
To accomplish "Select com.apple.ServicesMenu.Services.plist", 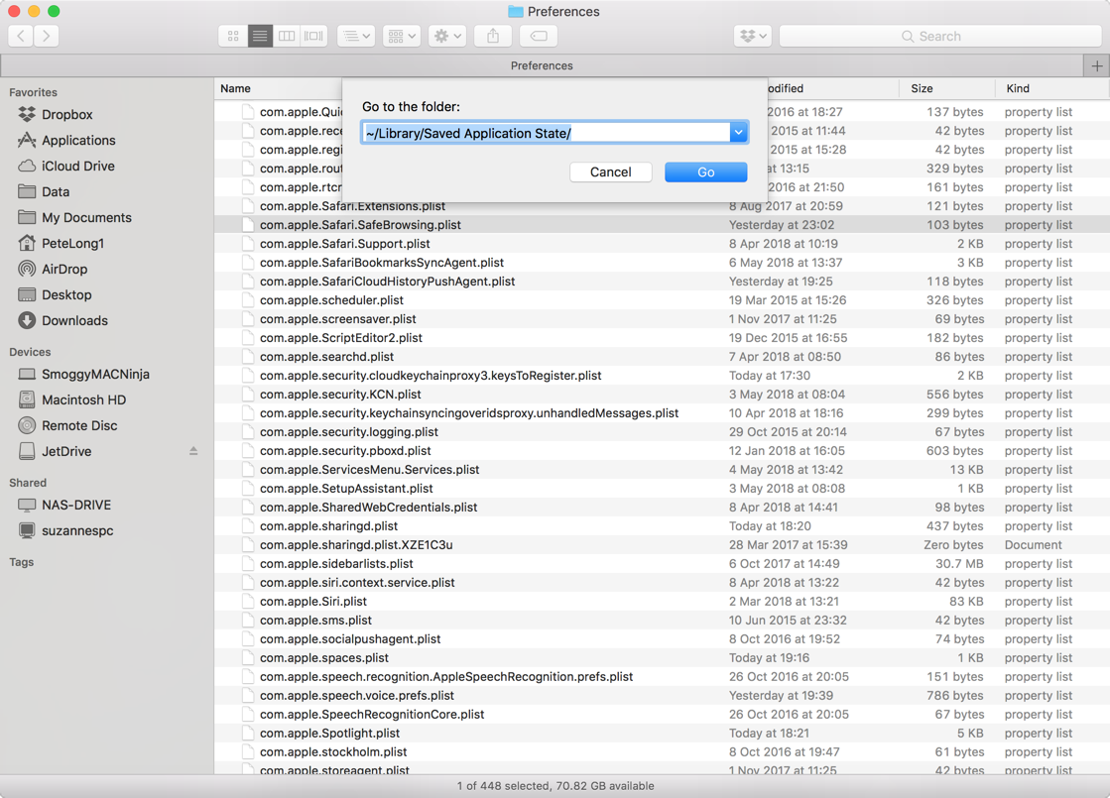I will coord(662,470).
